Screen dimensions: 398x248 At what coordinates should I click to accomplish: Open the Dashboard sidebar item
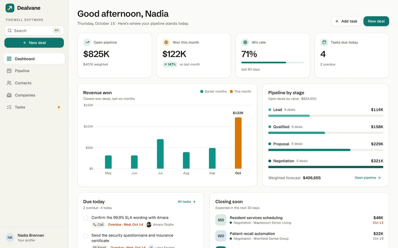pos(34,59)
